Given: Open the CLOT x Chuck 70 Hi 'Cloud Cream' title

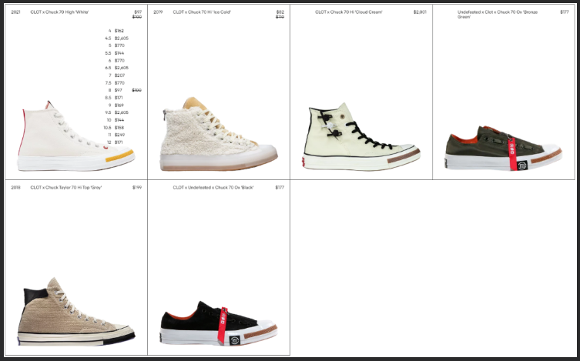Looking at the screenshot, I should pyautogui.click(x=349, y=12).
